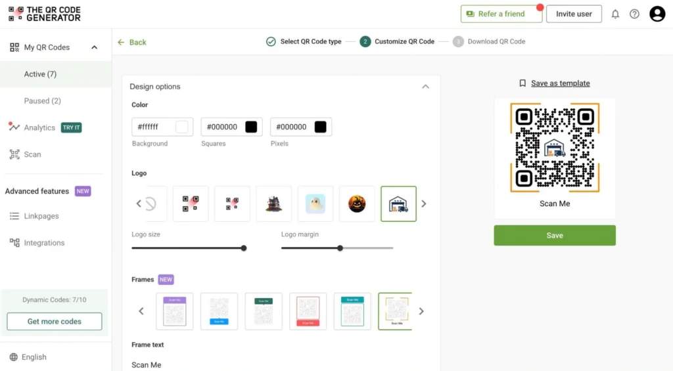Click the step 2 circle icon
This screenshot has width=673, height=371.
[x=365, y=41]
